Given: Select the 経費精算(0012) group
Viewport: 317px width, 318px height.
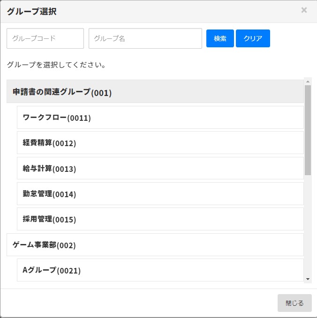Looking at the screenshot, I should tap(160, 143).
